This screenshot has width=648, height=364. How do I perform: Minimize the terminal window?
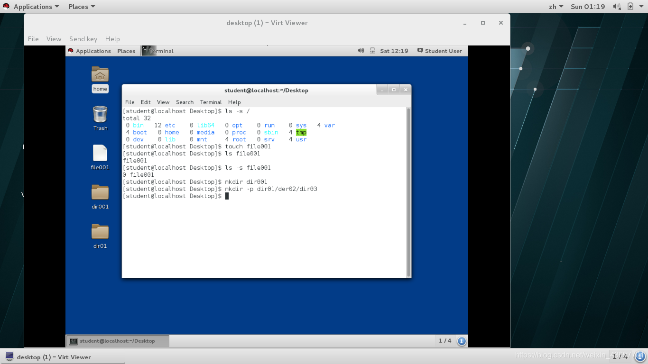pyautogui.click(x=382, y=90)
